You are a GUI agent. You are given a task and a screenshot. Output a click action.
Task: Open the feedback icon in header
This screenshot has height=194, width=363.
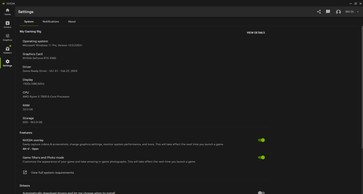click(x=328, y=12)
